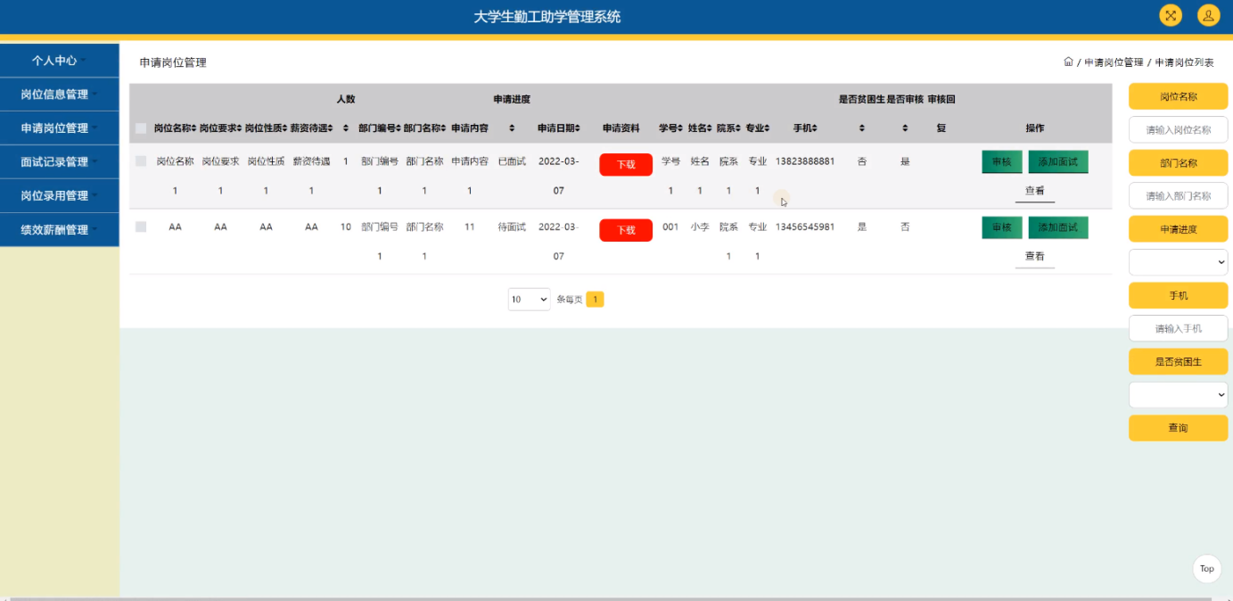
Task: Click the fullscreen crossed-arrows icon in header
Action: (1171, 15)
